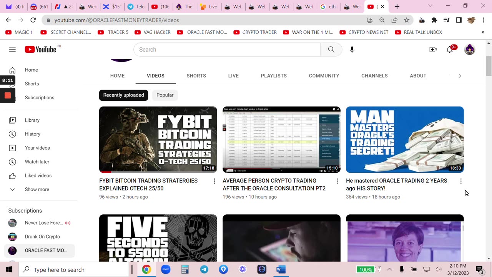The width and height of the screenshot is (492, 277).
Task: Switch to the COMMUNITY channel tab
Action: point(324,76)
